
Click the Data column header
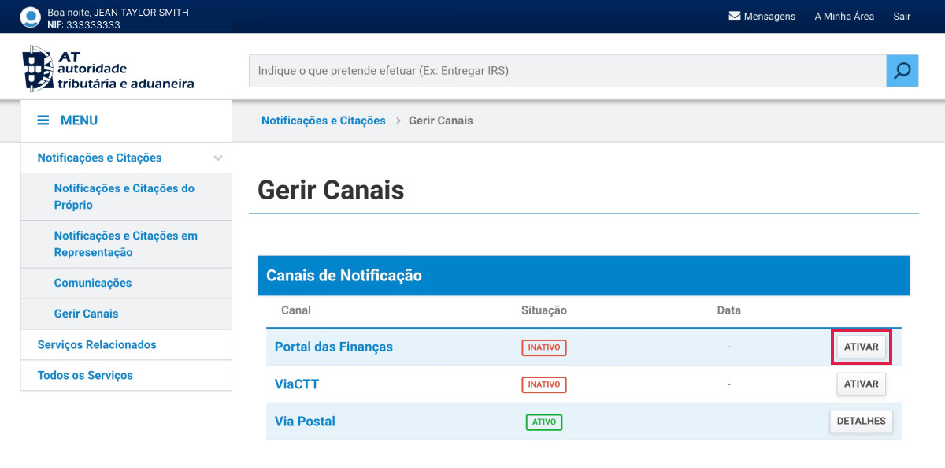coord(729,310)
